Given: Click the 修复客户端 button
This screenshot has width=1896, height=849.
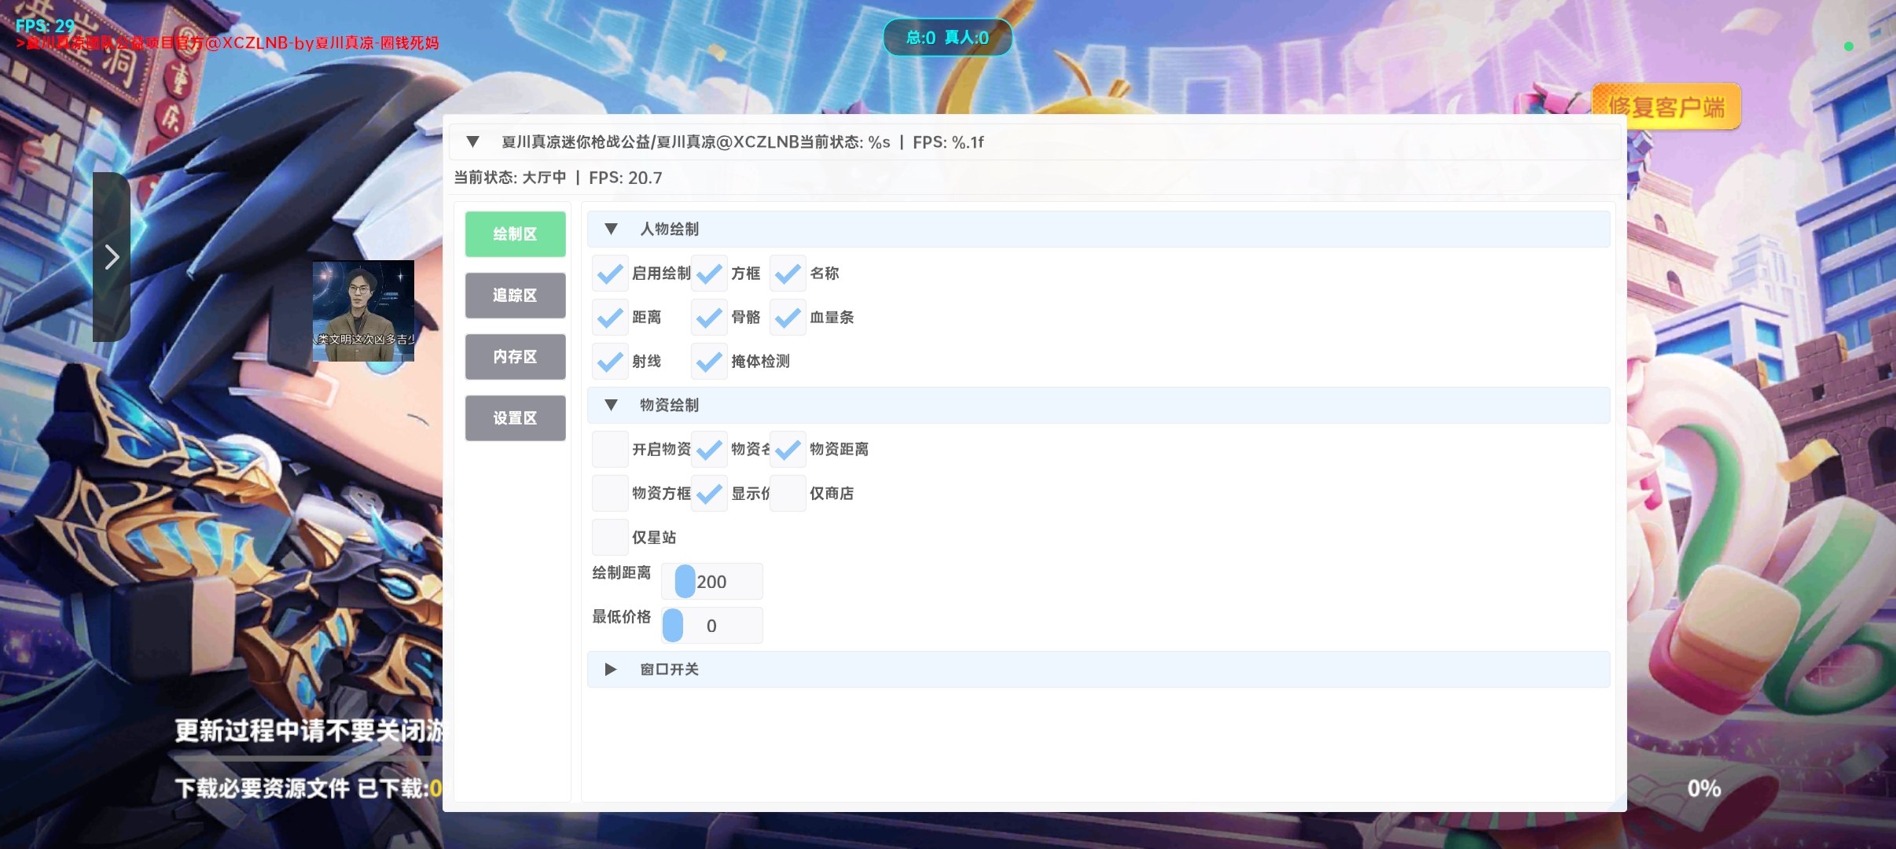Looking at the screenshot, I should click(1666, 106).
